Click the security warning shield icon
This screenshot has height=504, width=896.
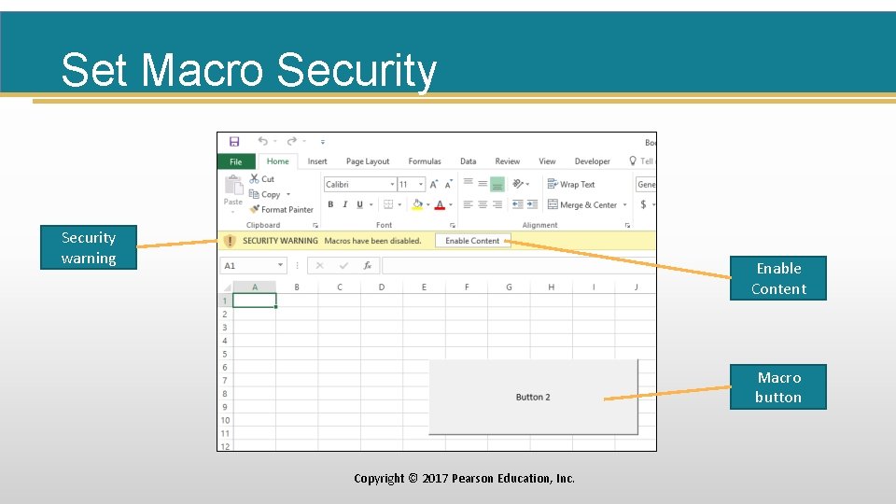[x=230, y=241]
